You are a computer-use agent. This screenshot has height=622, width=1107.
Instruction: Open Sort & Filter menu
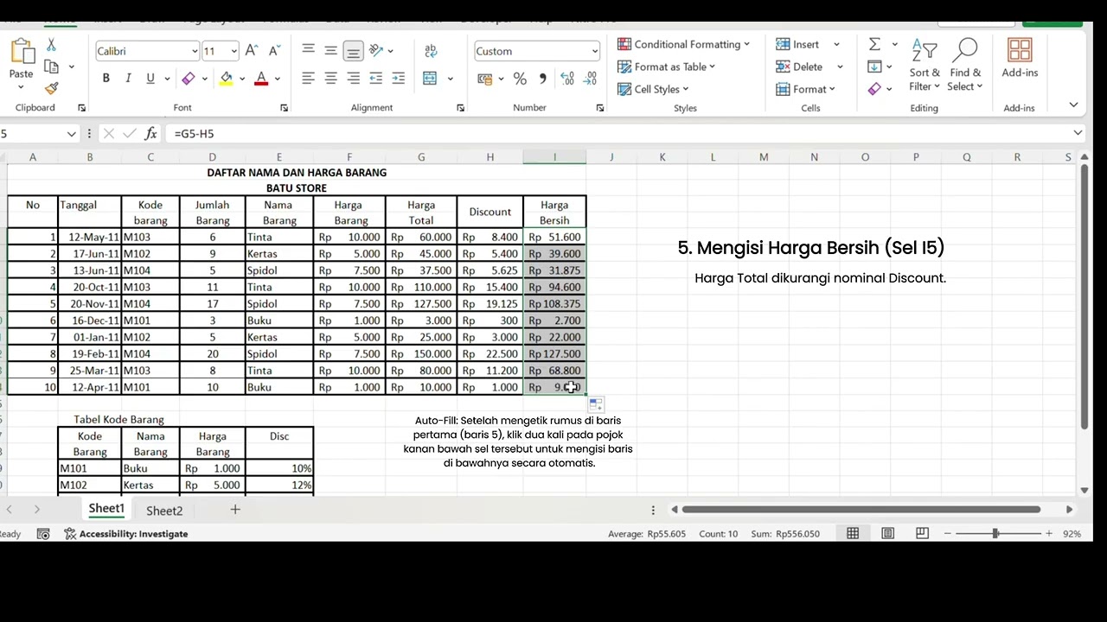tap(925, 66)
